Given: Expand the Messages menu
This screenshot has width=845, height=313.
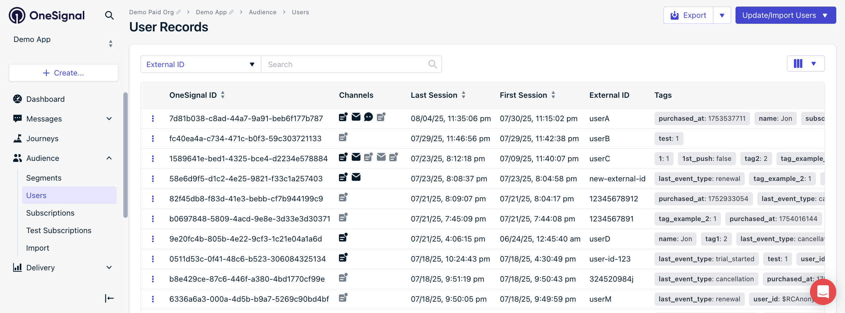Looking at the screenshot, I should 63,119.
